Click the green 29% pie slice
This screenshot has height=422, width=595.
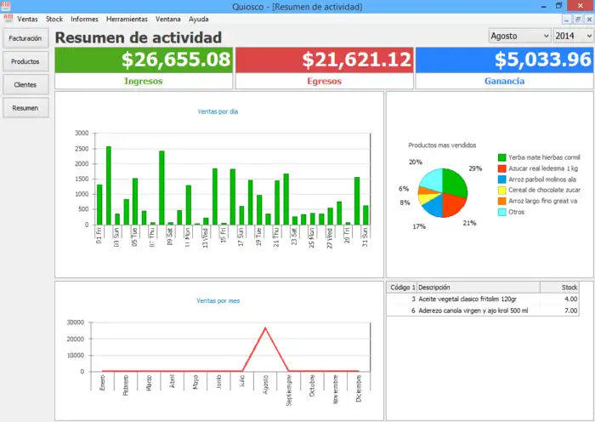click(x=455, y=182)
